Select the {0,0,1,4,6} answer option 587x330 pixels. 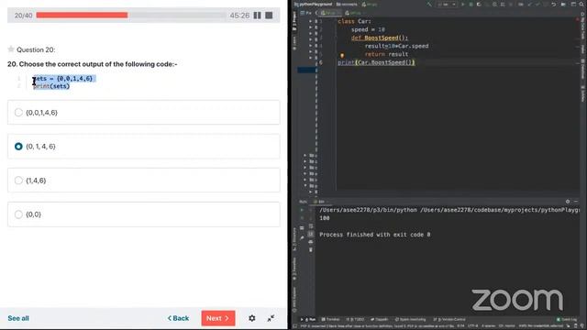pyautogui.click(x=144, y=112)
